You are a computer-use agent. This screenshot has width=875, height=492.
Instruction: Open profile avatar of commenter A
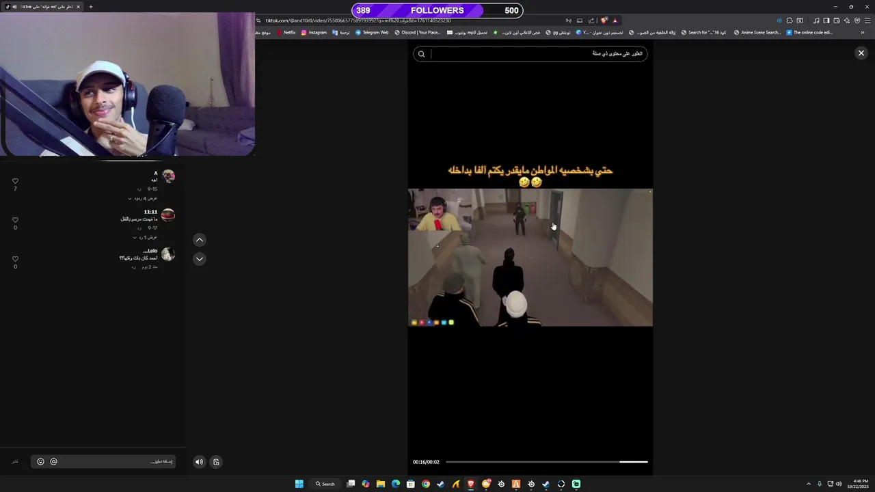(168, 176)
